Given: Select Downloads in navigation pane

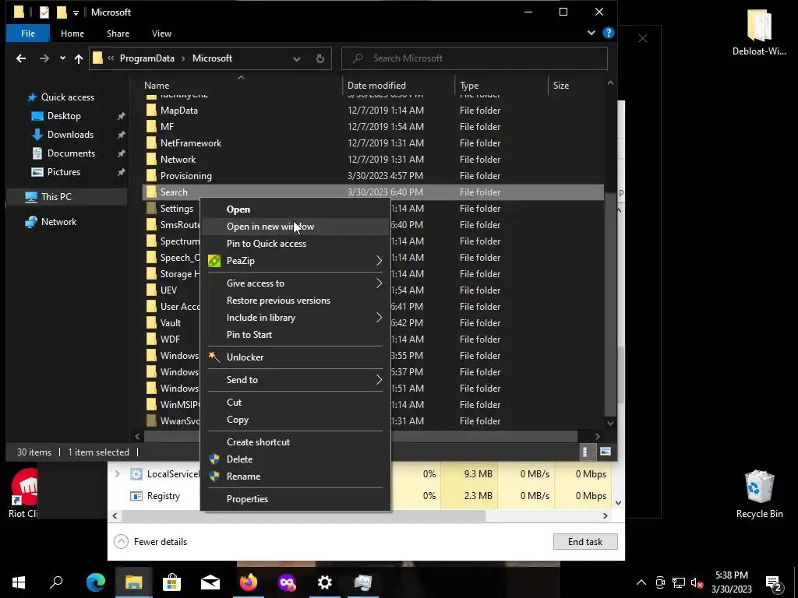Looking at the screenshot, I should tap(70, 135).
